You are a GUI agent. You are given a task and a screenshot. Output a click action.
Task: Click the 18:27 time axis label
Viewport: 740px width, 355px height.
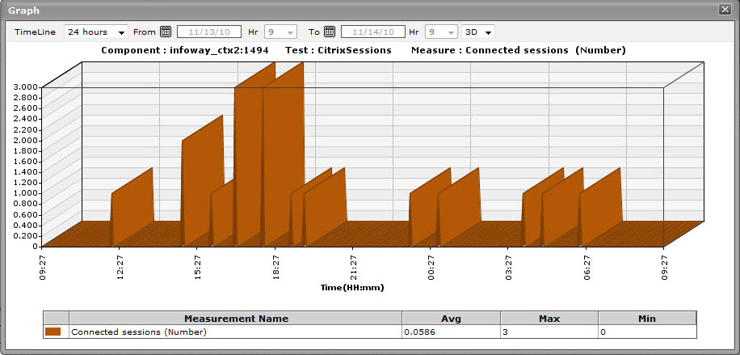275,268
